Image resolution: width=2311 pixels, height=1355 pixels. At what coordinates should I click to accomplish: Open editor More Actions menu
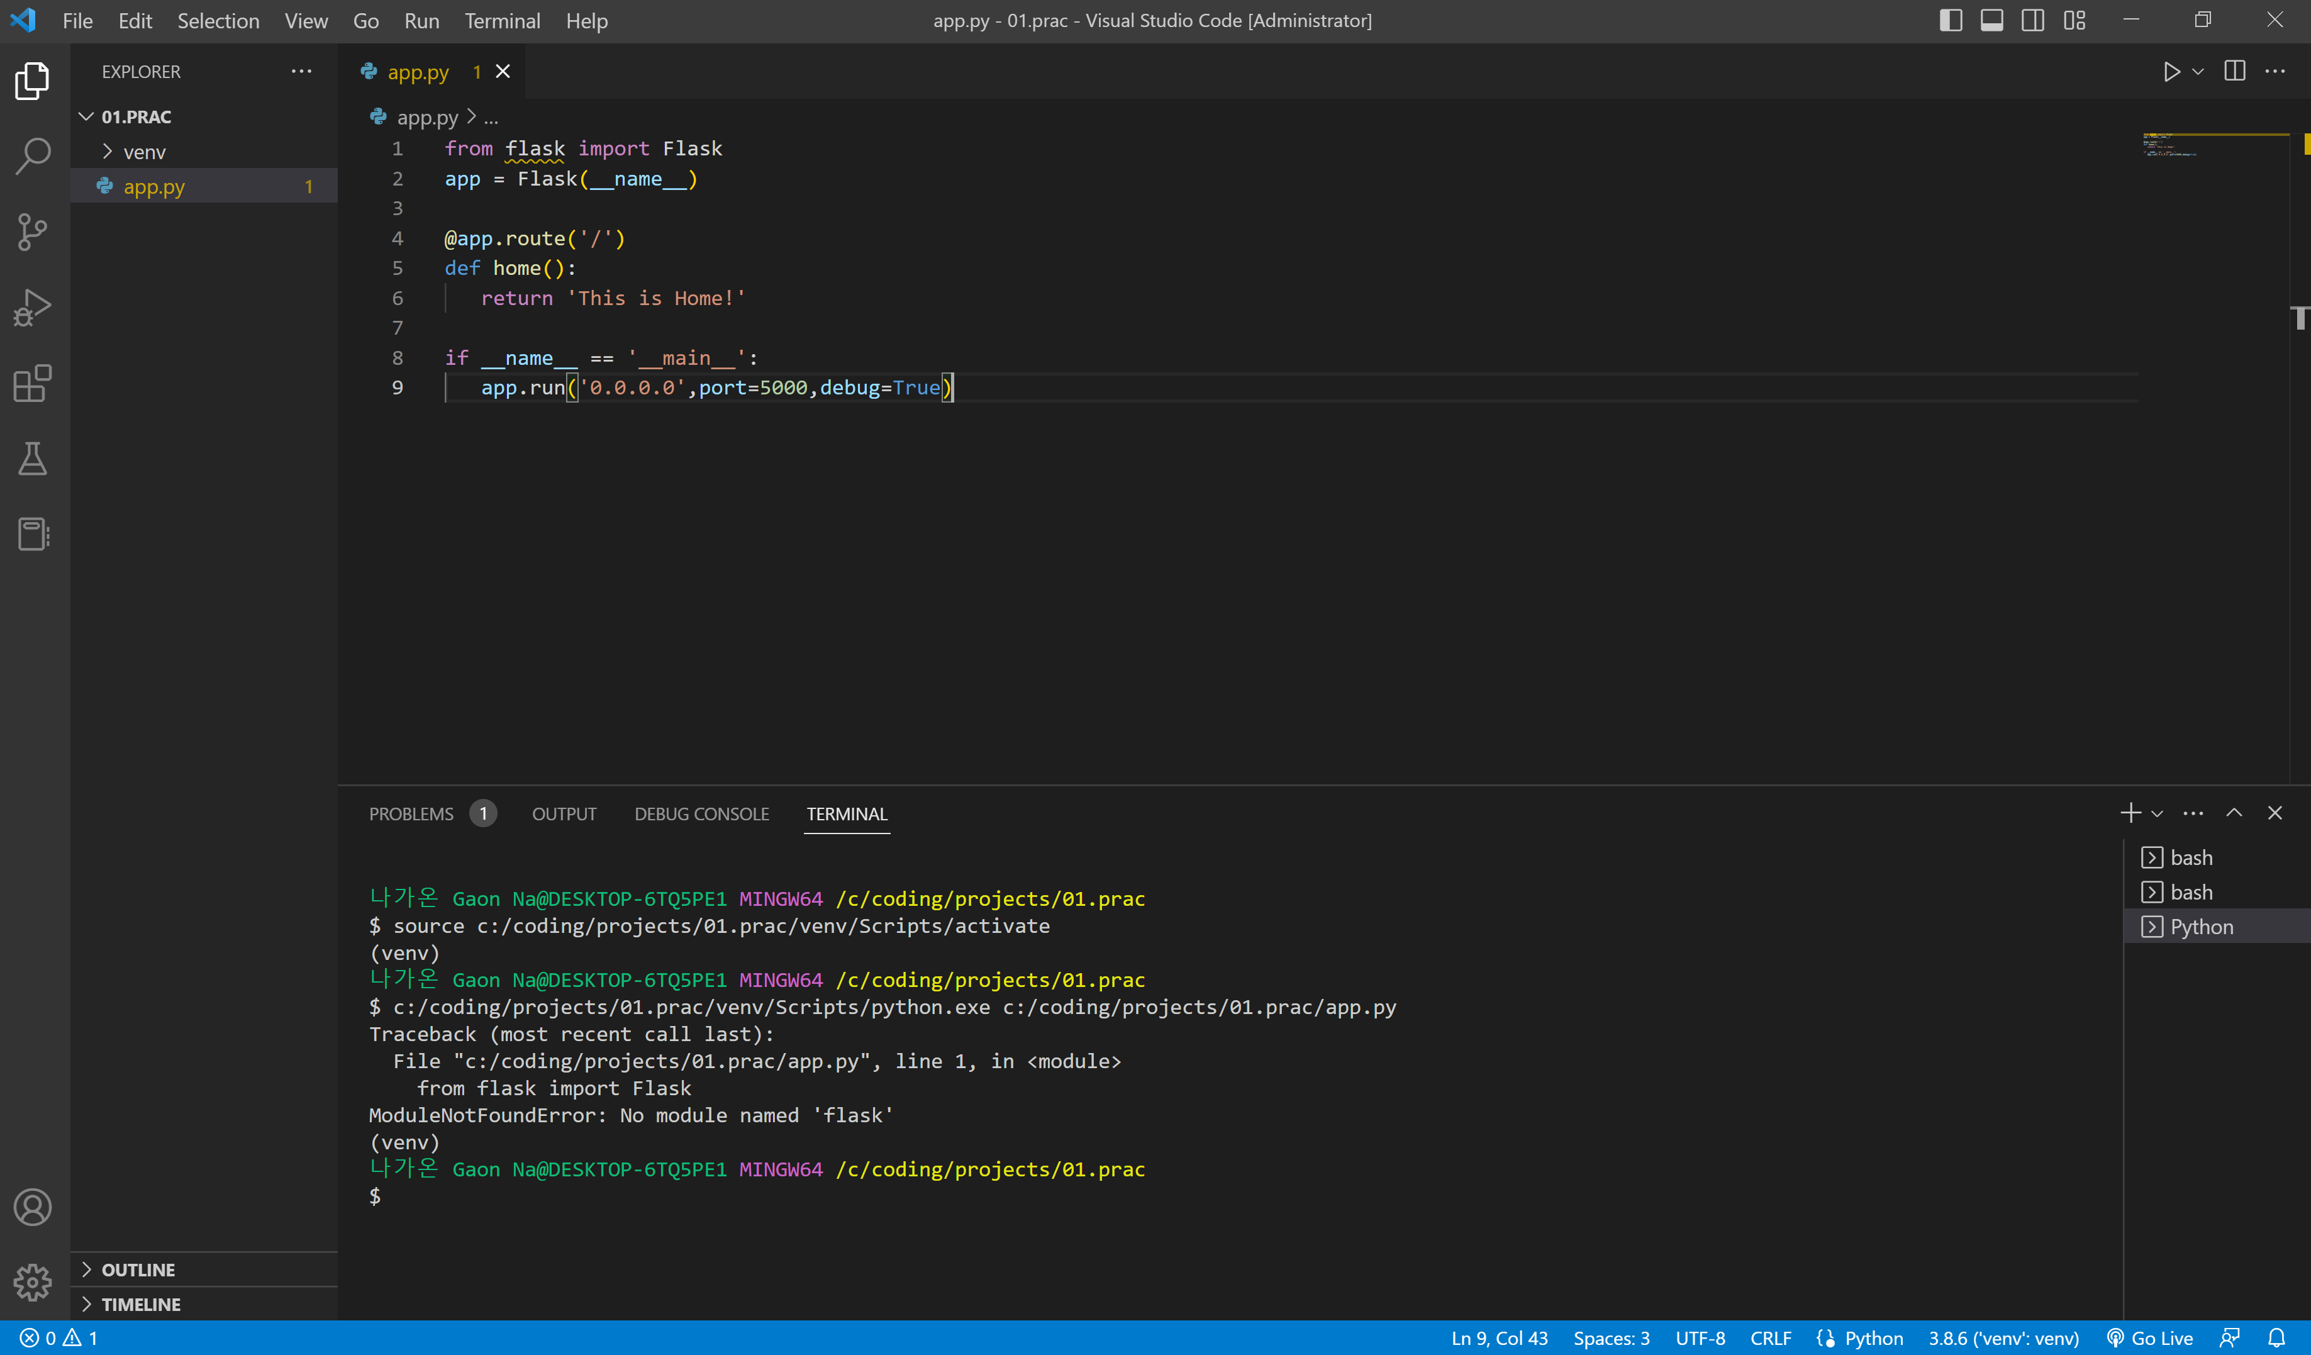[2275, 72]
